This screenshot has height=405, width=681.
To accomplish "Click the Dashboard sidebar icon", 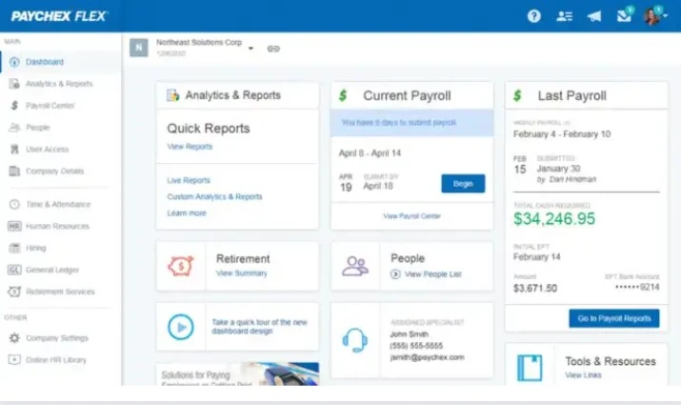I will tap(14, 62).
